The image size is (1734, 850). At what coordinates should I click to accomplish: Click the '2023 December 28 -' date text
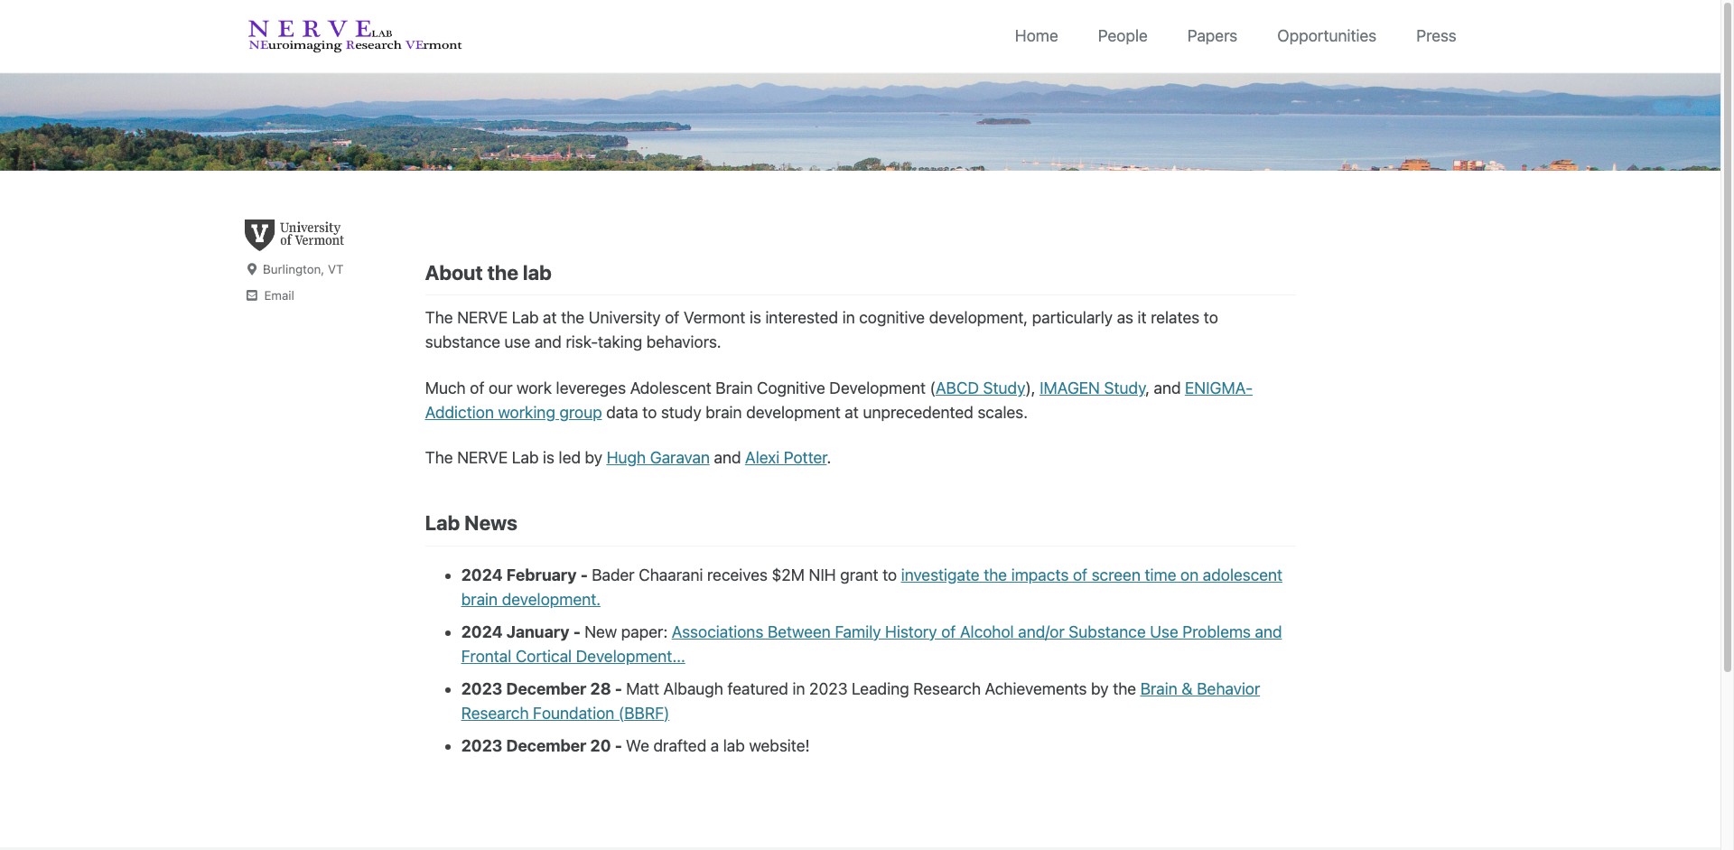pyautogui.click(x=541, y=689)
